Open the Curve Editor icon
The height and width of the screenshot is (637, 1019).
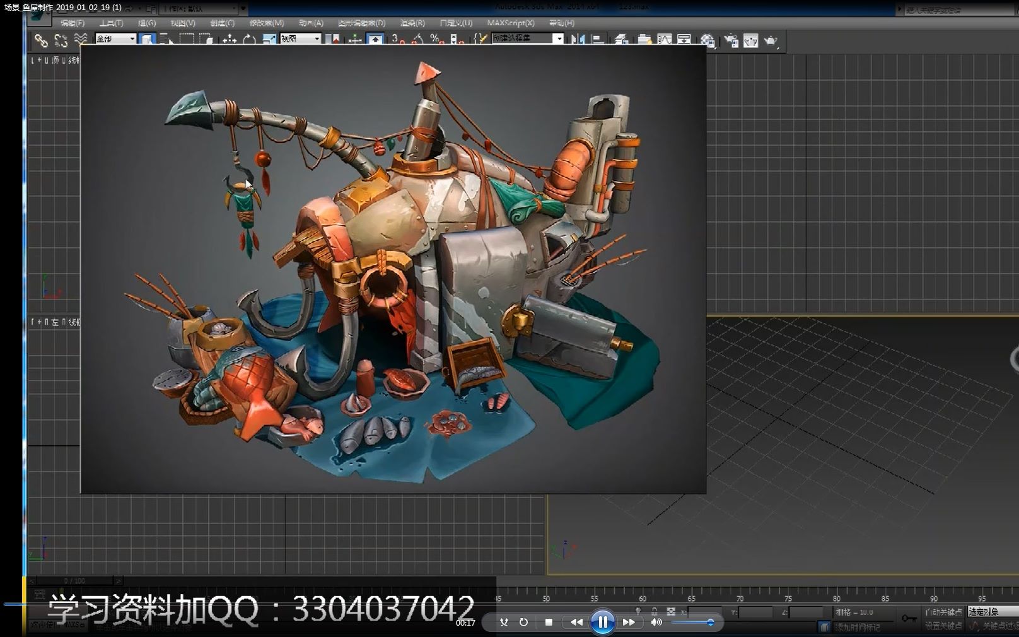coord(665,40)
